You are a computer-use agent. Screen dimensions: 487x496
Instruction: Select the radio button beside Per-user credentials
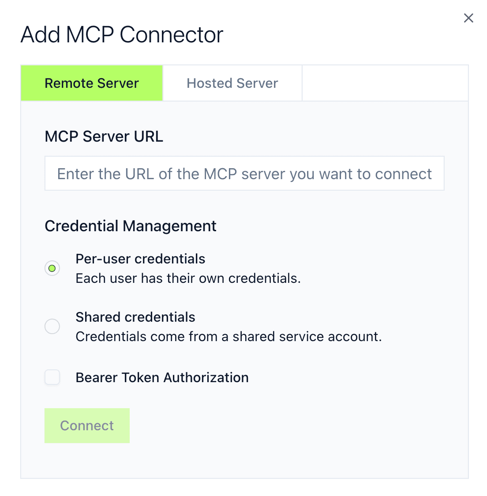[x=52, y=268]
